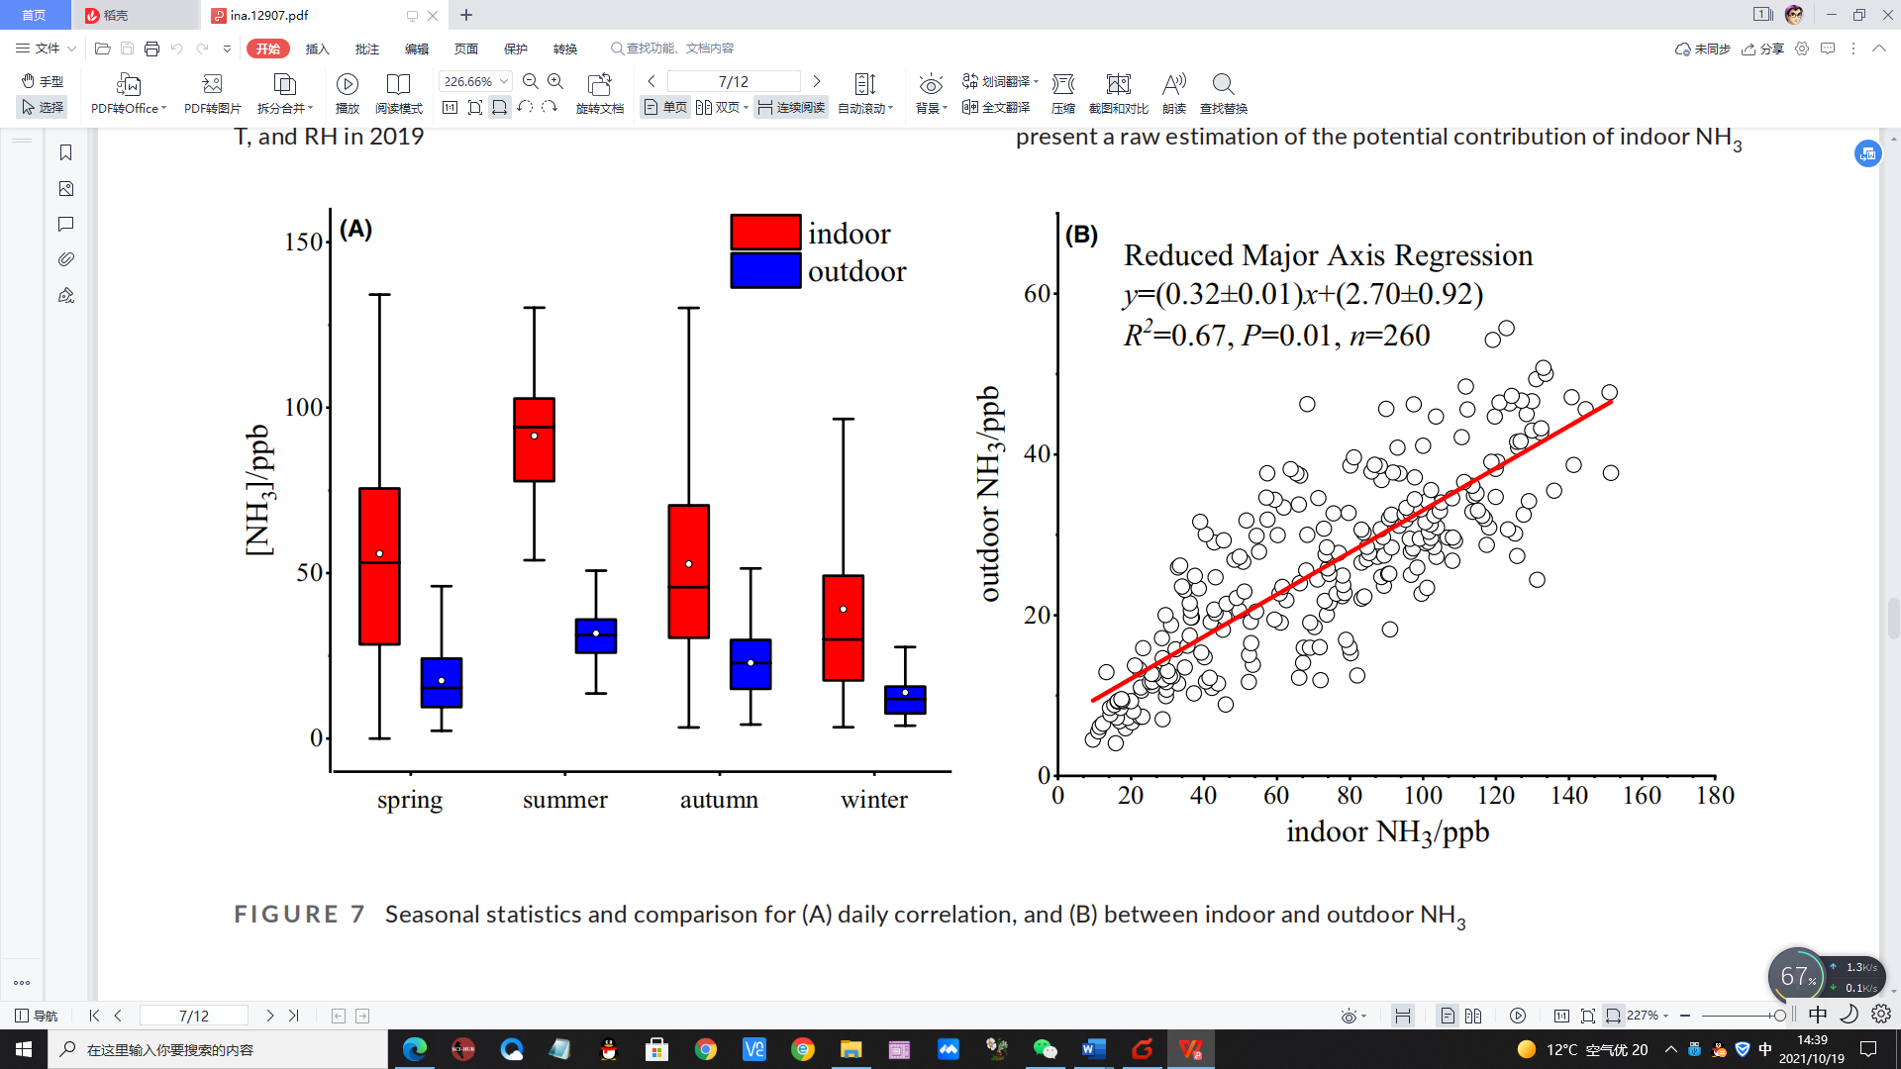Open the bookmark panel in the sidebar
1901x1069 pixels.
[66, 152]
